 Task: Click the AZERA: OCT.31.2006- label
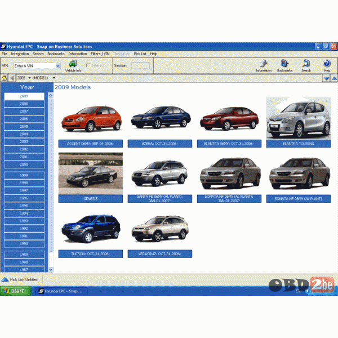pos(160,144)
